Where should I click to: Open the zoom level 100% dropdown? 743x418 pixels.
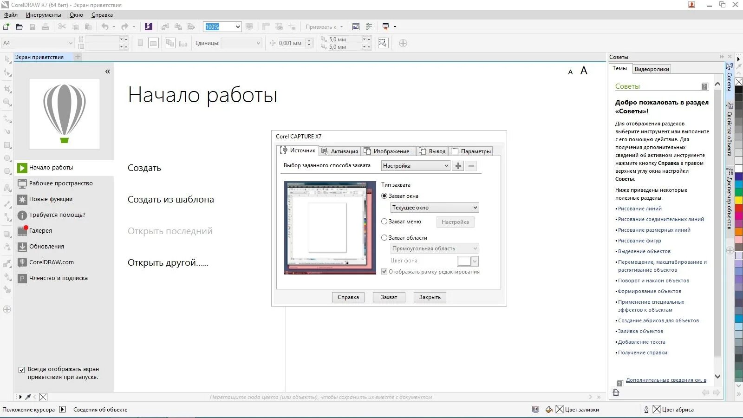pyautogui.click(x=238, y=27)
